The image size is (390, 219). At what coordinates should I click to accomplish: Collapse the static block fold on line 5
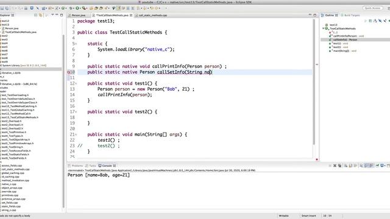coord(76,44)
